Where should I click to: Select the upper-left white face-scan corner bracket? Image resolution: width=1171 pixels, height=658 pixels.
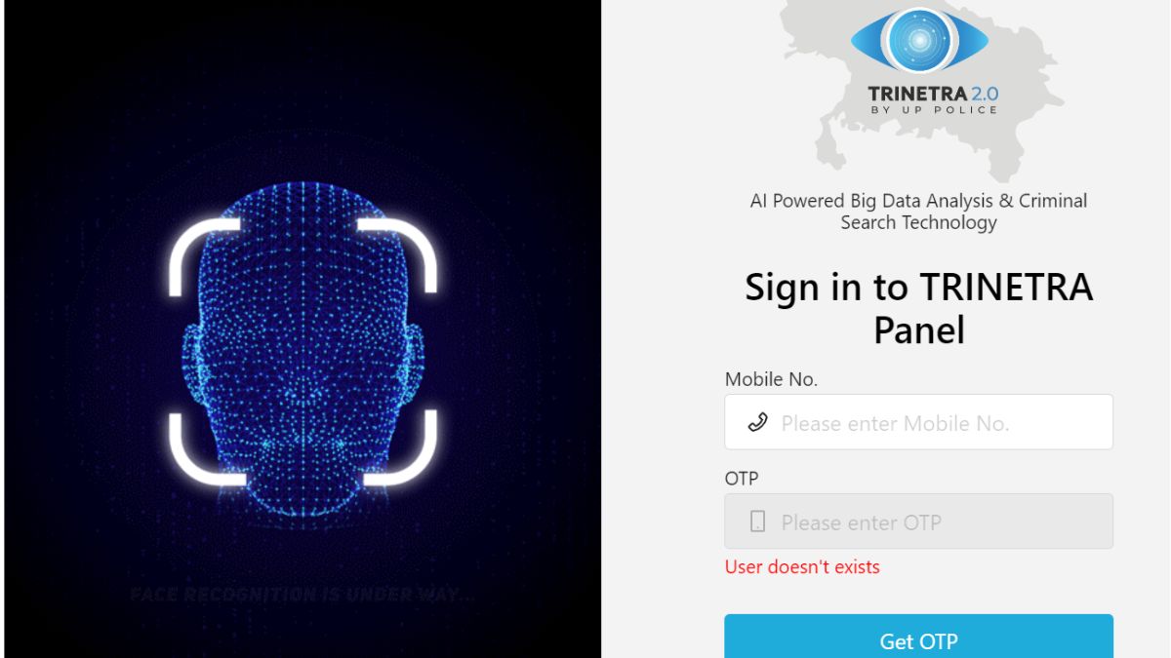[x=204, y=254]
